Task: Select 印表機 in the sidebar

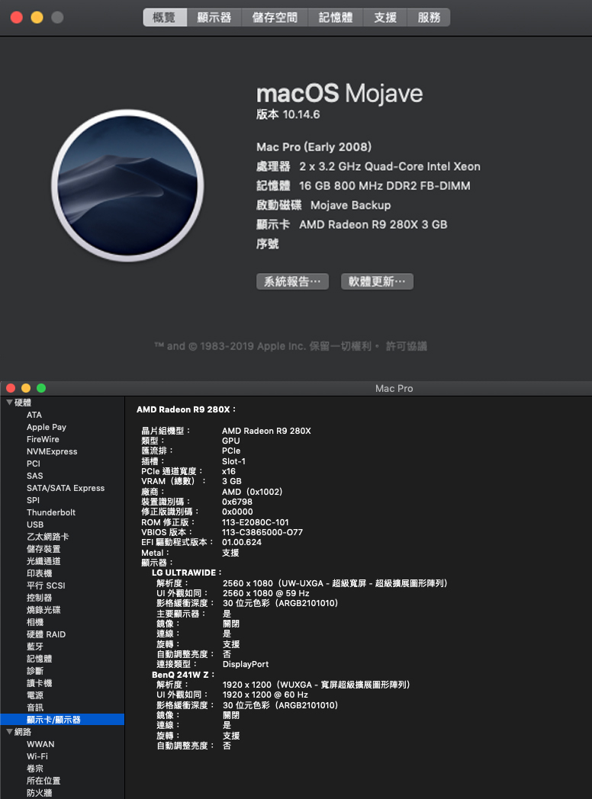Action: 39,573
